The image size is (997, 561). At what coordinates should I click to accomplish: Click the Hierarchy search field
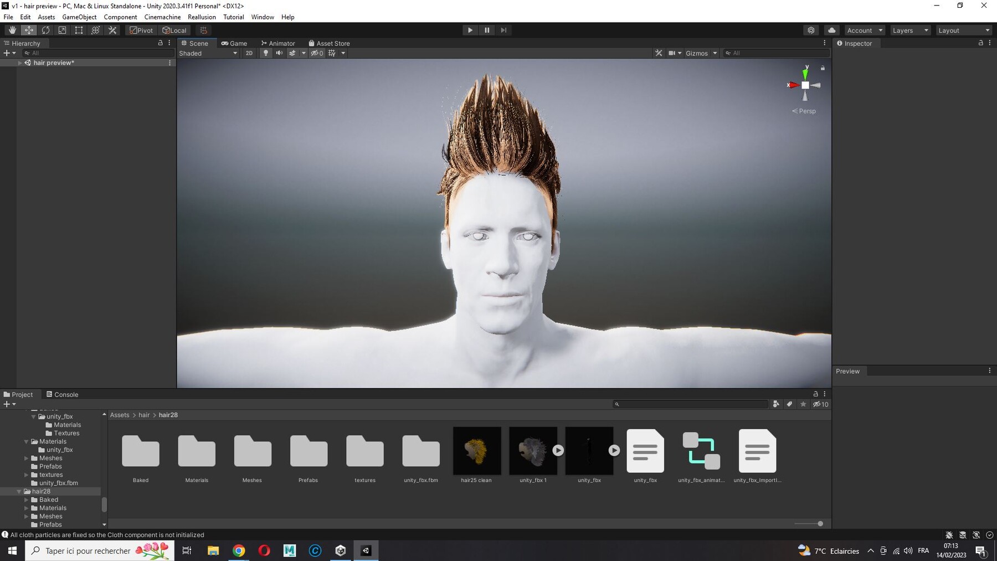tap(98, 53)
